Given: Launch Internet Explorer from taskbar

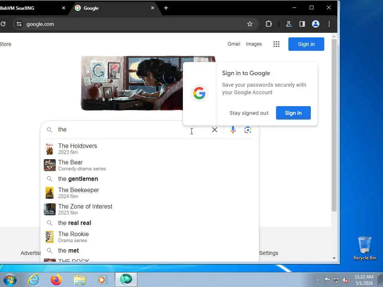Looking at the screenshot, I should click(33, 280).
